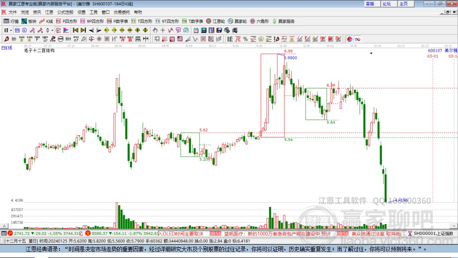Open the P数字表 tool
Viewport: 458px width, 258px height.
tap(118, 21)
